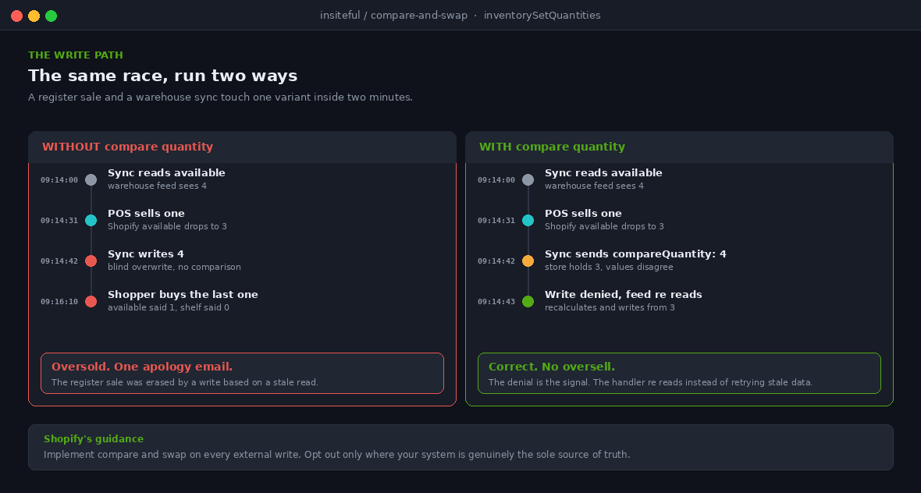Click the red Sync writes 4 timeline dot
921x493 pixels.
click(91, 261)
